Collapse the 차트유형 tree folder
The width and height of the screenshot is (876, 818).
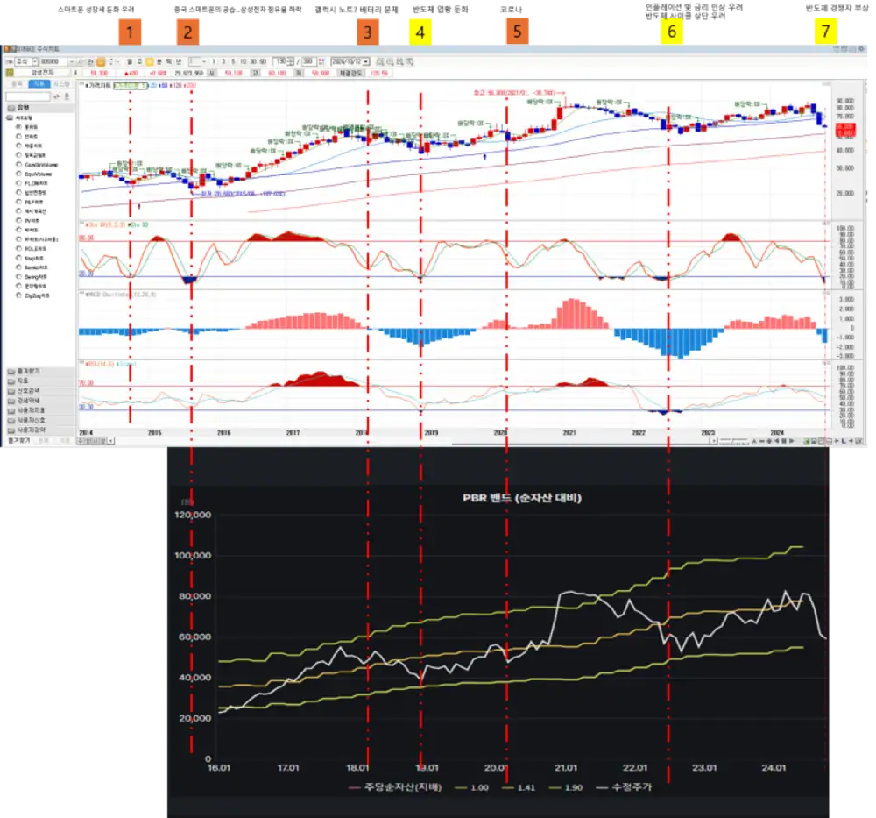click(19, 117)
